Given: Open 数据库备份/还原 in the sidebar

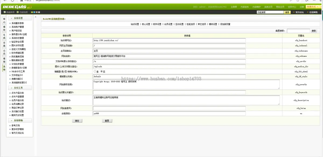Looking at the screenshot, I should pyautogui.click(x=19, y=68).
